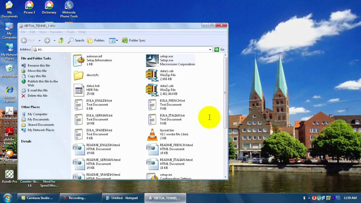Click the Go button
361x203 pixels.
(219, 49)
